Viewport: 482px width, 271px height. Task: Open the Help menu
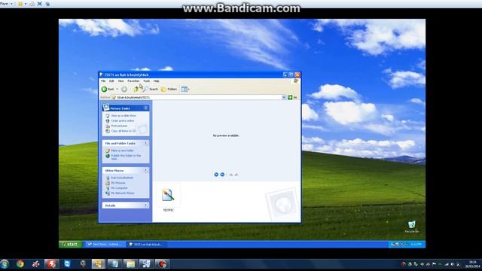pos(156,81)
